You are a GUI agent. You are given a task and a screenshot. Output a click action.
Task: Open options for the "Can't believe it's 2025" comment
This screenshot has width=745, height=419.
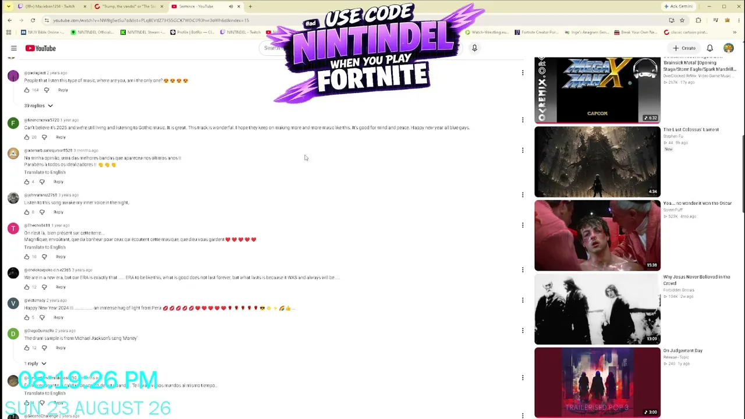pyautogui.click(x=523, y=120)
